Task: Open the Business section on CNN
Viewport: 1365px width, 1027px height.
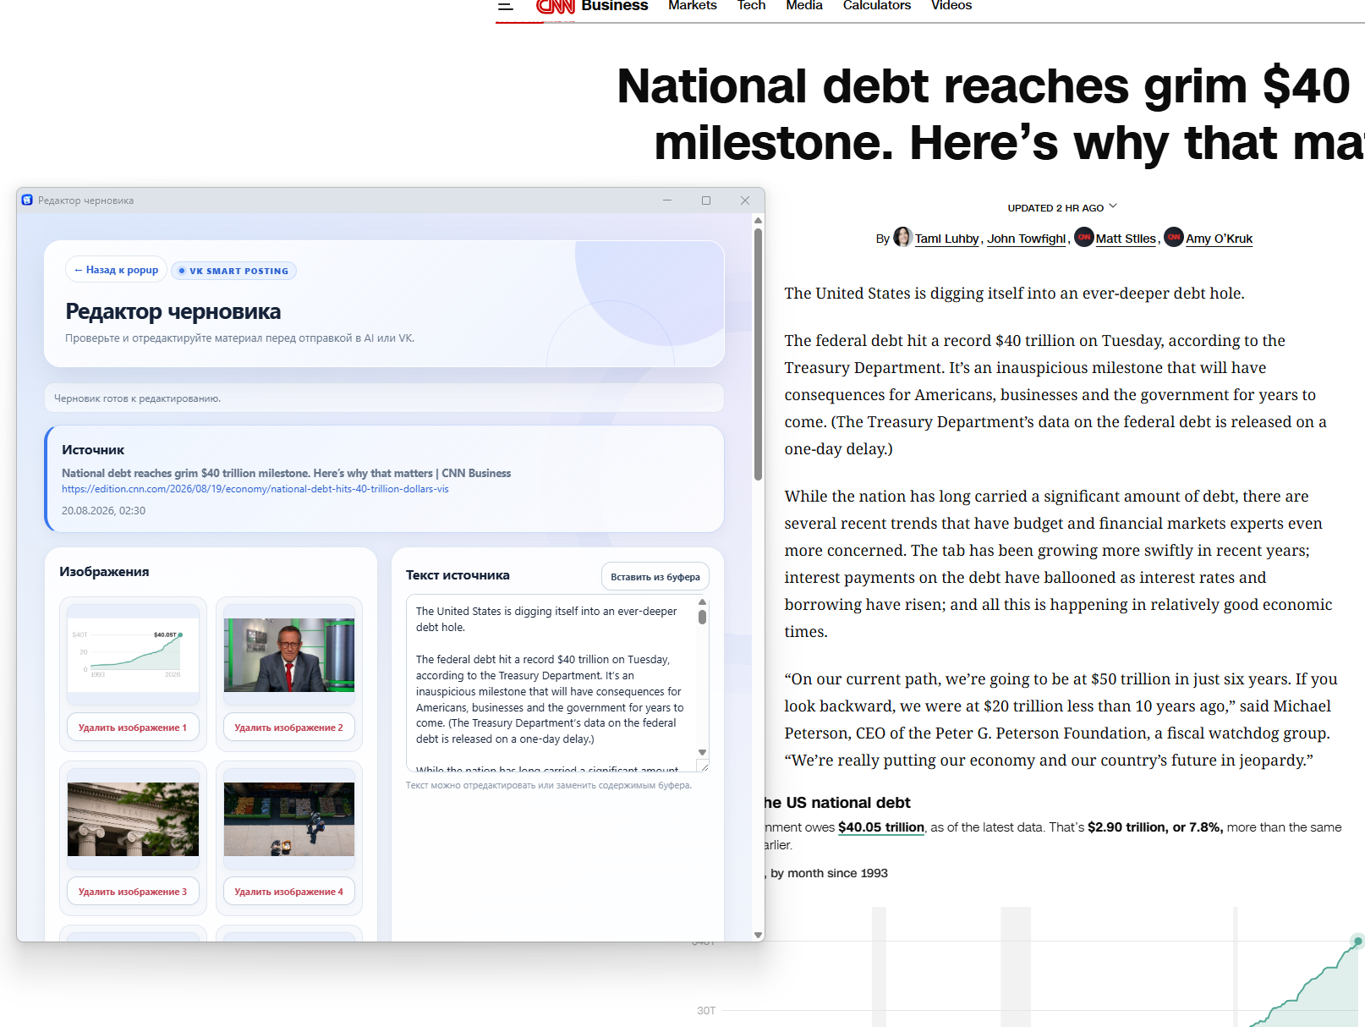Action: 615,5
